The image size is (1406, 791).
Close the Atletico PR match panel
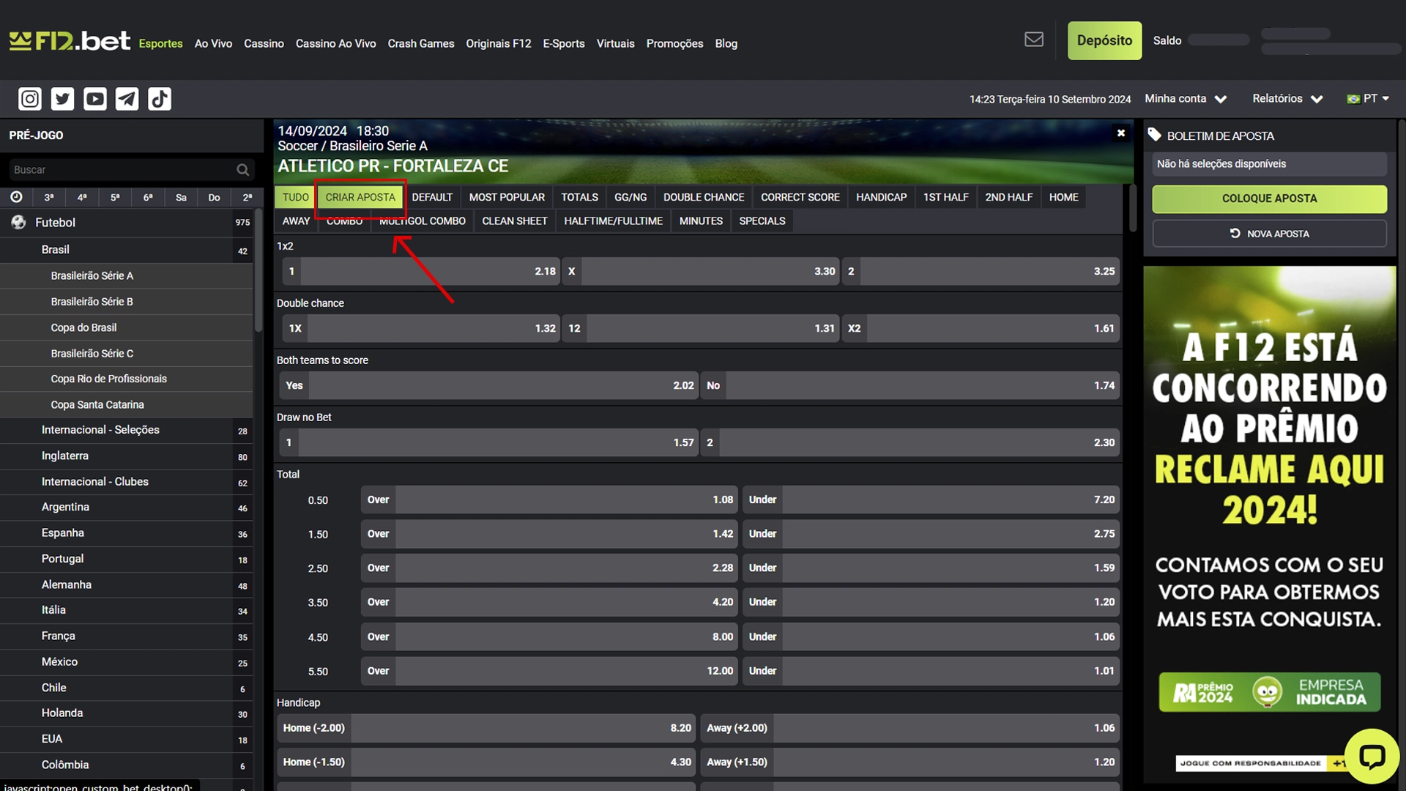point(1120,133)
